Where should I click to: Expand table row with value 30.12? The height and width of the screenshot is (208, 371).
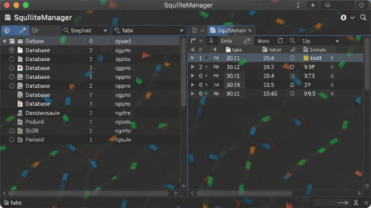click(193, 67)
